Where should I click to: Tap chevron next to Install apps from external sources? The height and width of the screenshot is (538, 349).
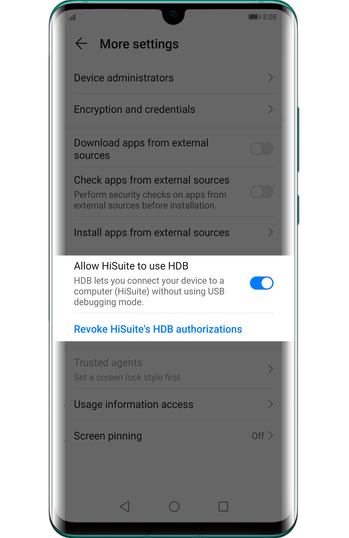coord(271,232)
